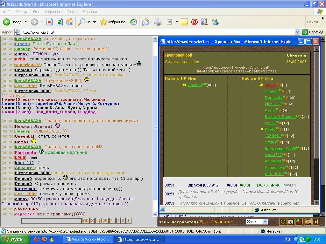Click тень_покровителя character name link
The height and width of the screenshot is (244, 326).
point(179,222)
